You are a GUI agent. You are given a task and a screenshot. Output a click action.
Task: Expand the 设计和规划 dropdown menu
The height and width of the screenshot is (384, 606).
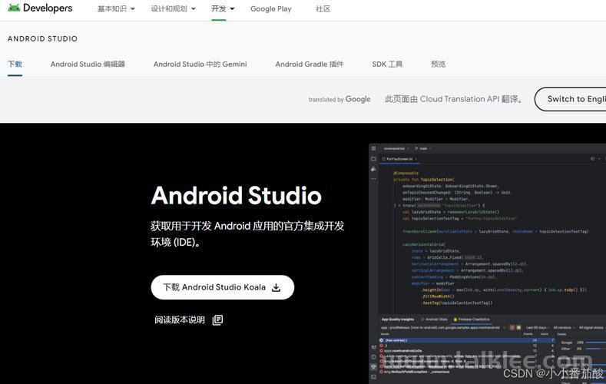coord(173,8)
